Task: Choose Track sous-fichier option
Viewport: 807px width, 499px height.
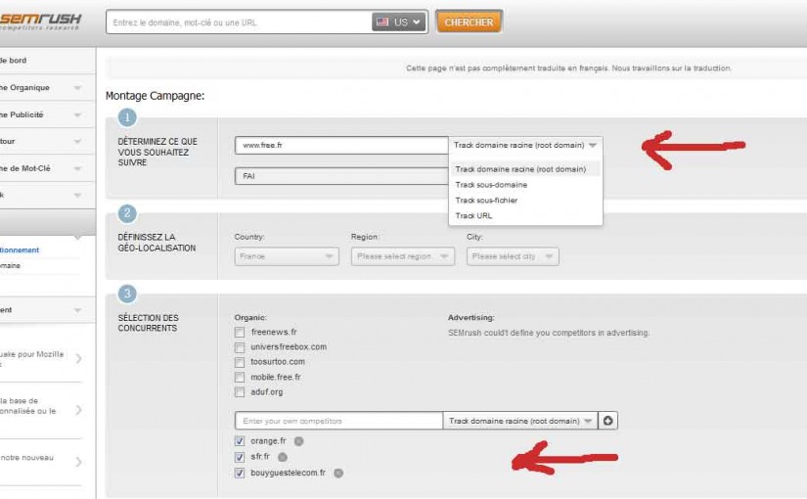Action: click(x=486, y=201)
